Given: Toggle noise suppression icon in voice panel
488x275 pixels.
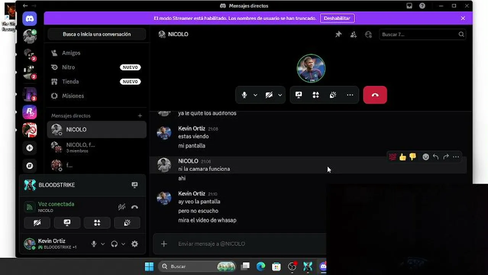Looking at the screenshot, I should pyautogui.click(x=122, y=207).
